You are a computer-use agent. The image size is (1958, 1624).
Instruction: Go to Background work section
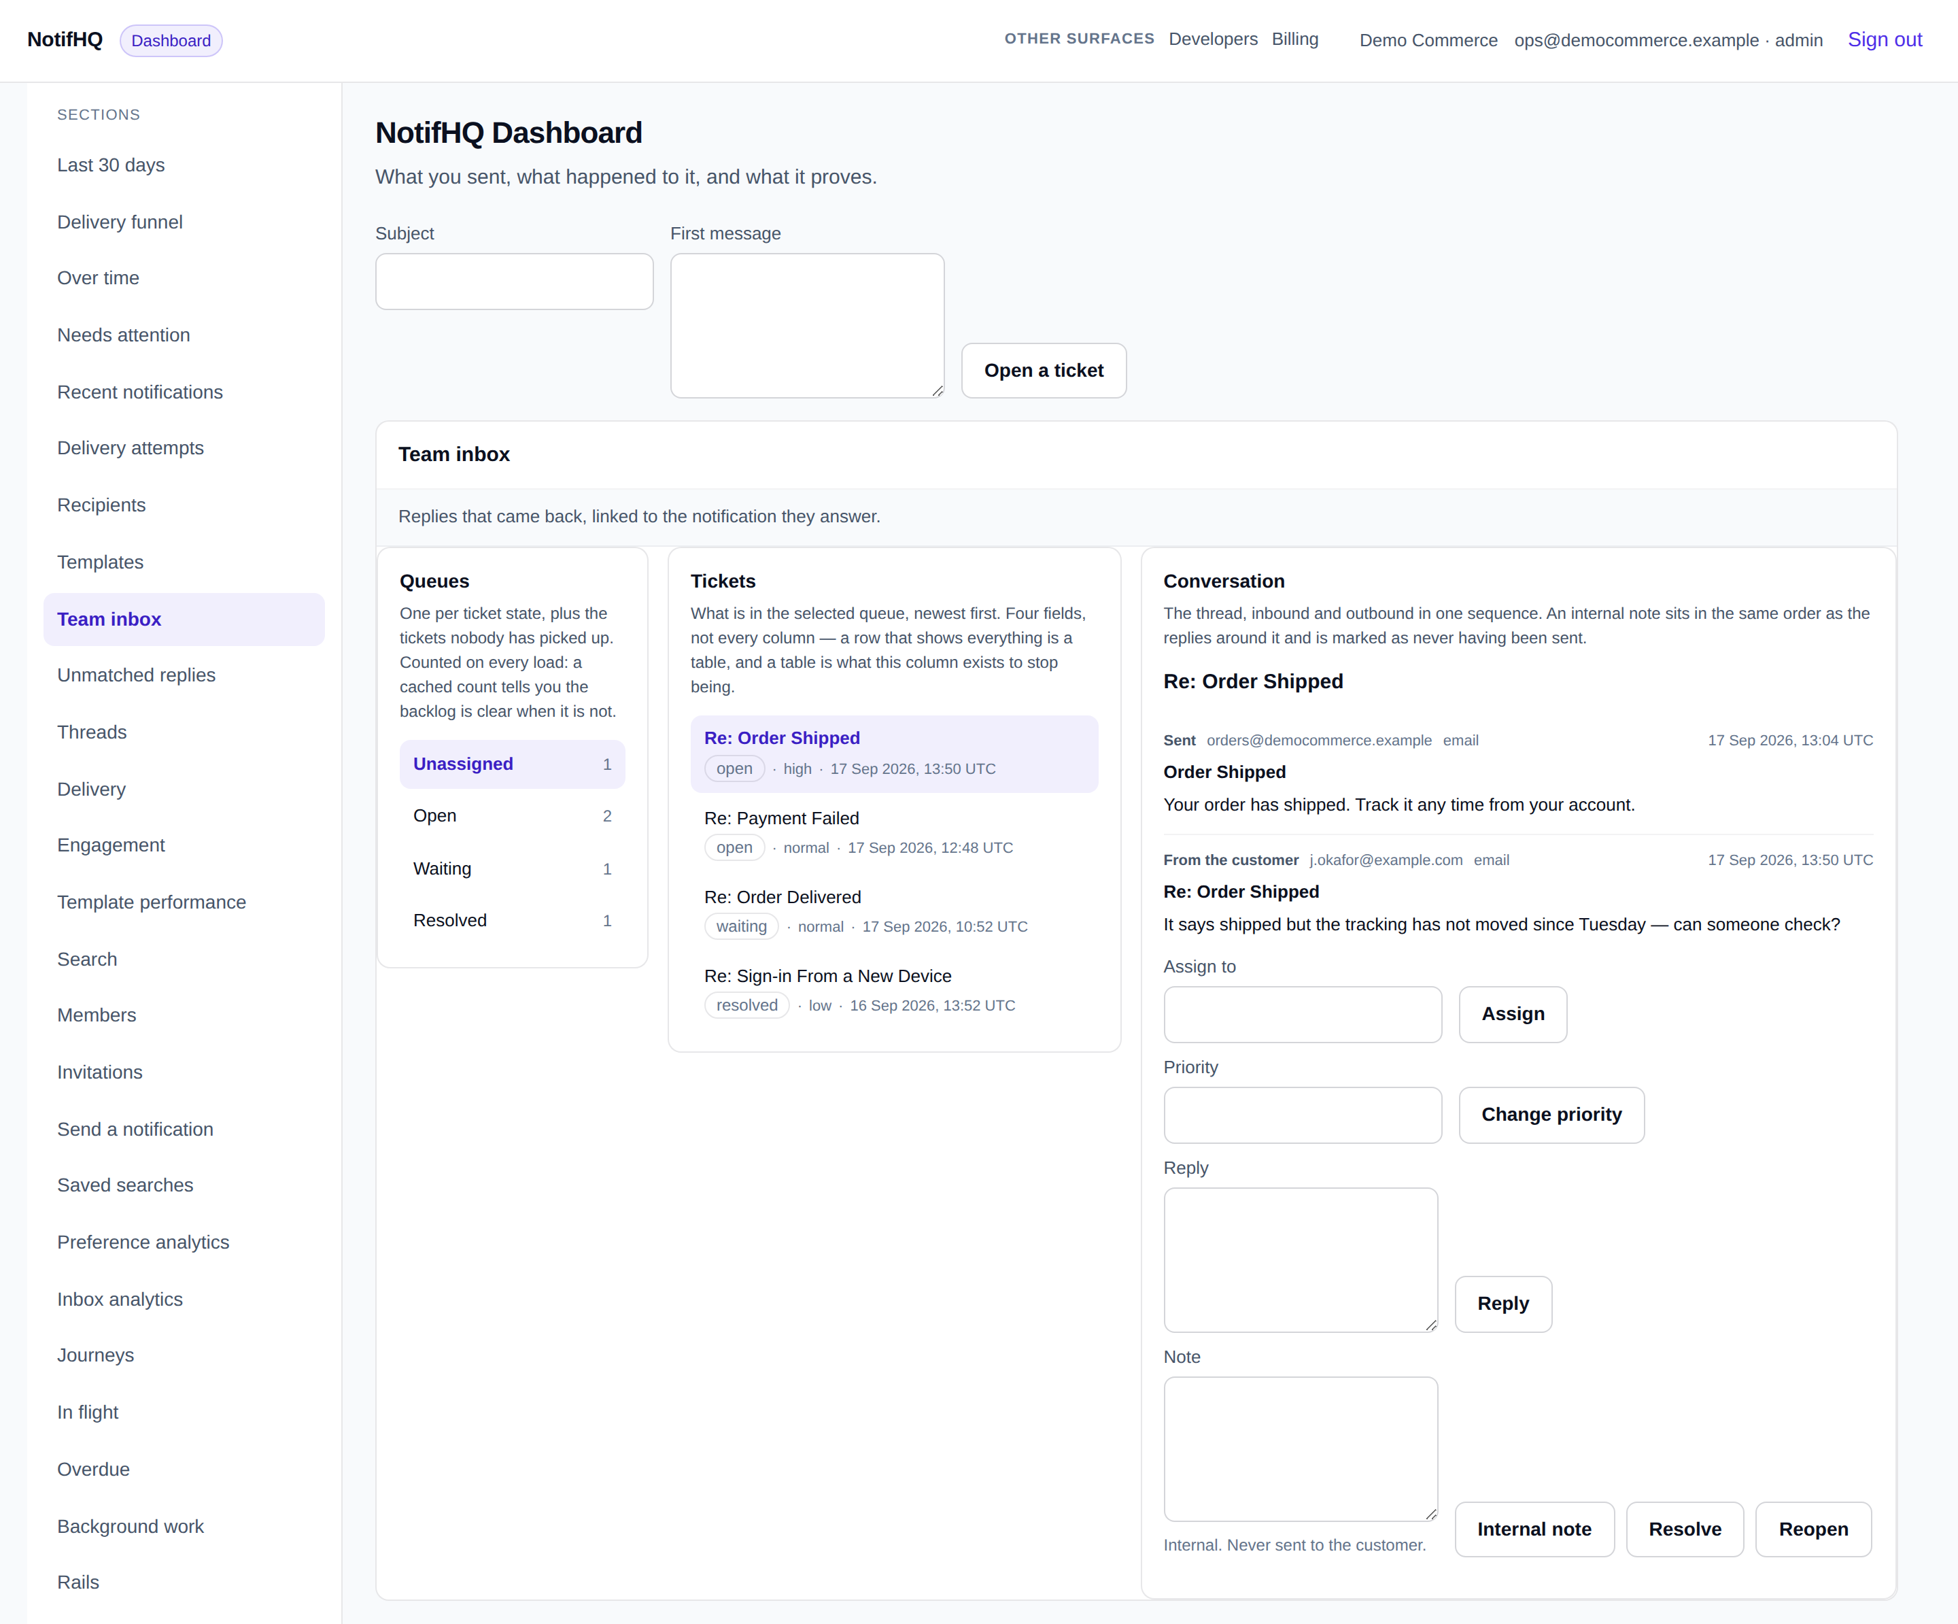coord(184,1526)
